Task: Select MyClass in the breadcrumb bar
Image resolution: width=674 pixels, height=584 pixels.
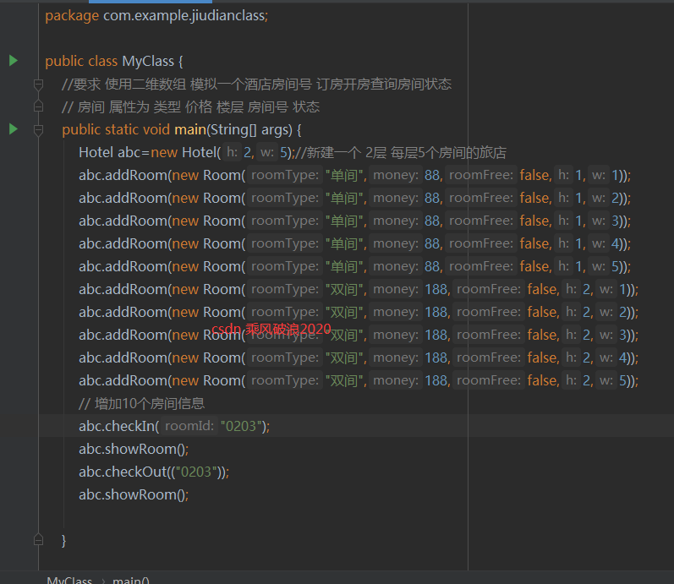Action: [x=69, y=580]
